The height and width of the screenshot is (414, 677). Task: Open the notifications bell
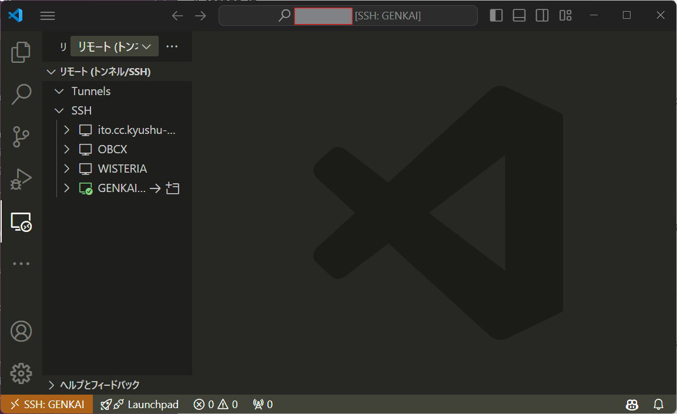(x=658, y=404)
